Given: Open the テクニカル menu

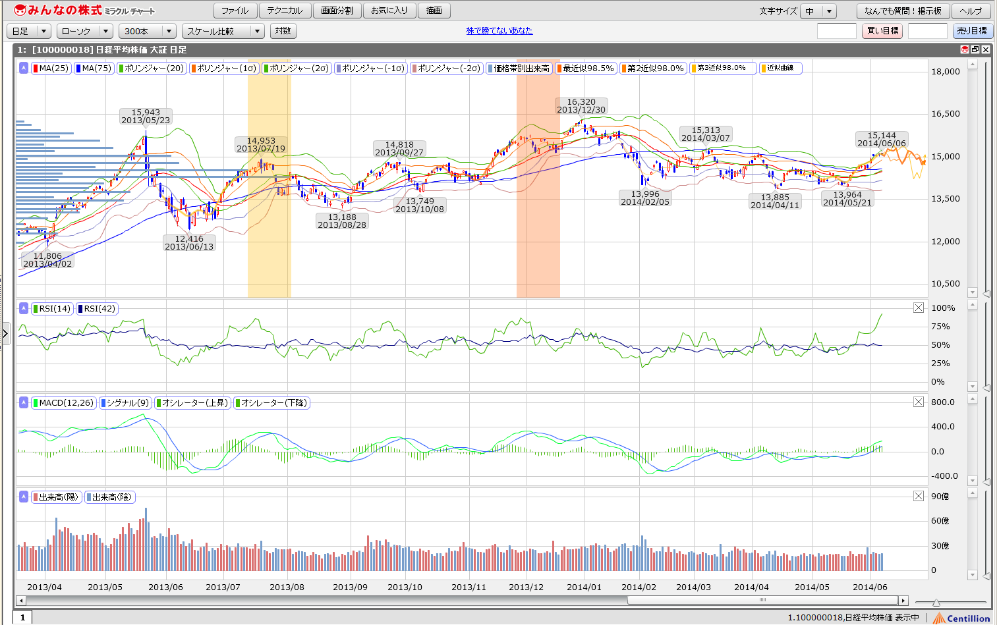Looking at the screenshot, I should click(x=285, y=11).
